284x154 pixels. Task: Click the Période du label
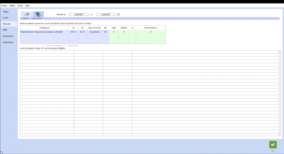tap(61, 15)
